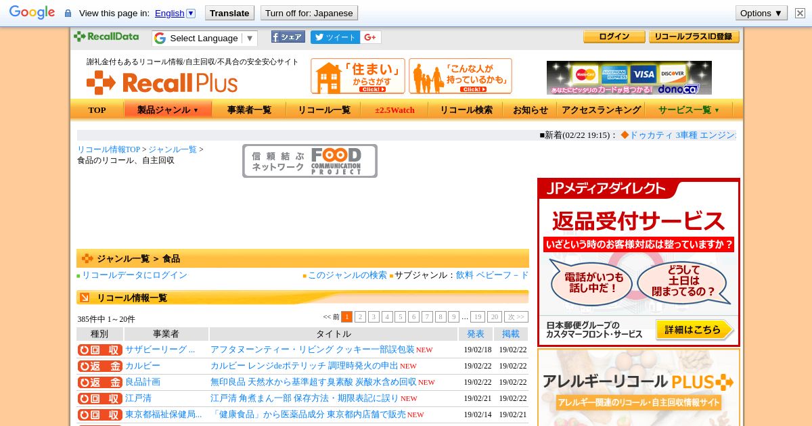
Task: Tweet this page with Twitter button
Action: point(335,37)
